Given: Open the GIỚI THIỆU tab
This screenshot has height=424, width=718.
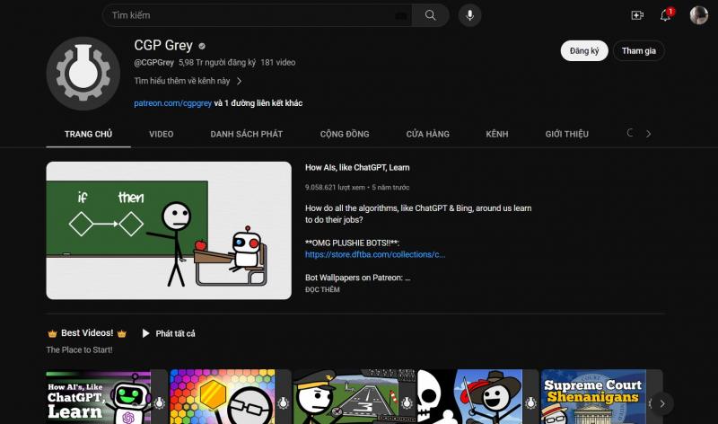Looking at the screenshot, I should click(x=567, y=135).
